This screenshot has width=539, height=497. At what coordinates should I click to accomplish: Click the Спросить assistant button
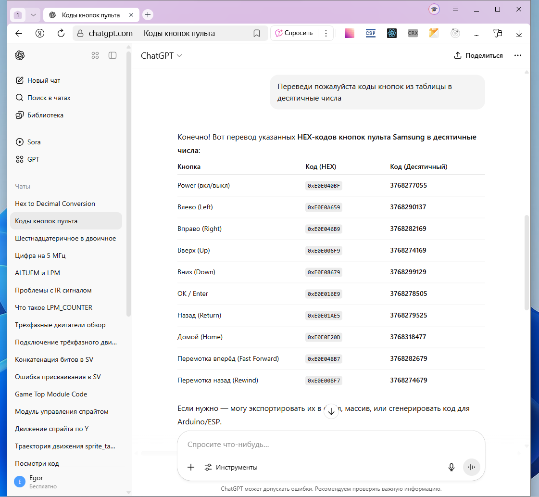[x=294, y=33]
